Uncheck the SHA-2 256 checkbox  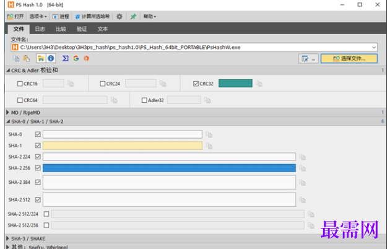click(38, 168)
